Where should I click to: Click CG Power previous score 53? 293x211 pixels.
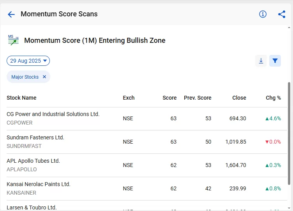point(208,118)
